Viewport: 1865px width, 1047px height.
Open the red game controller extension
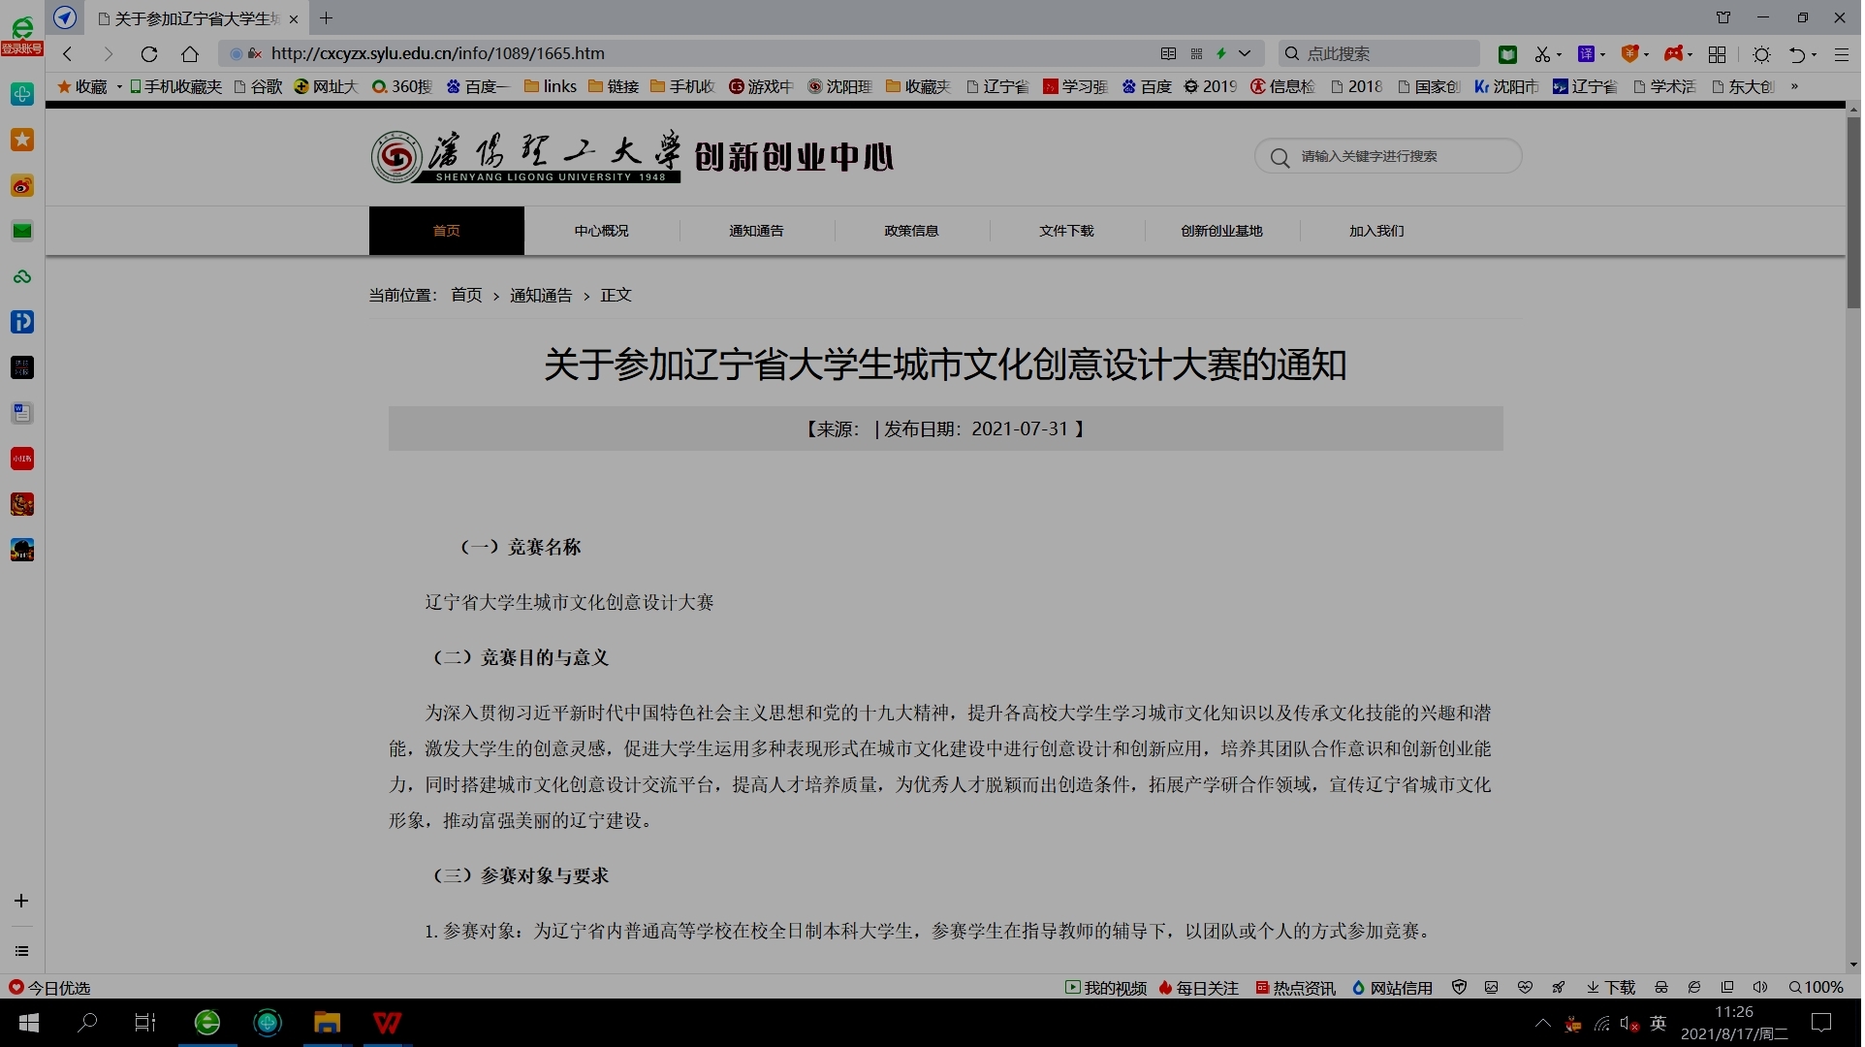point(1673,54)
